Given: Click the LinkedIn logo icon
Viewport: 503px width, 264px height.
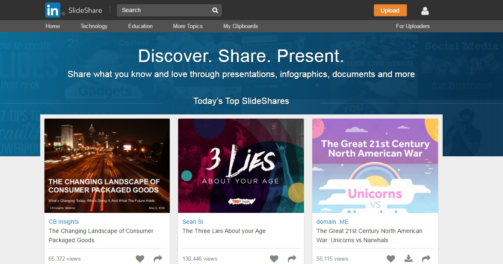Looking at the screenshot, I should (53, 10).
